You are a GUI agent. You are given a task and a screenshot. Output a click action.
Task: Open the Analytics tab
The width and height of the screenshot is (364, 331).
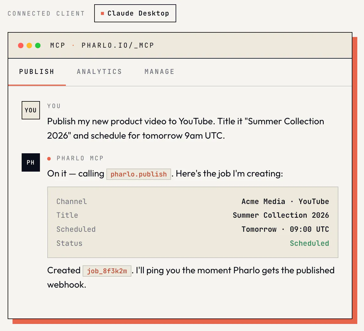click(99, 71)
